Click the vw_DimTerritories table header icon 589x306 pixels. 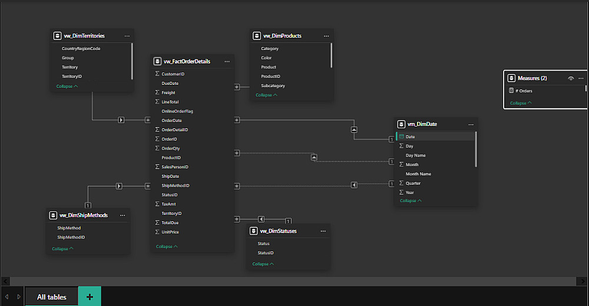pyautogui.click(x=57, y=36)
